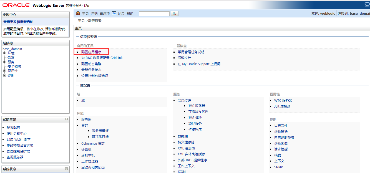The image size is (370, 173).
Task: Focus the toolbar search input field
Action: [x=154, y=14]
